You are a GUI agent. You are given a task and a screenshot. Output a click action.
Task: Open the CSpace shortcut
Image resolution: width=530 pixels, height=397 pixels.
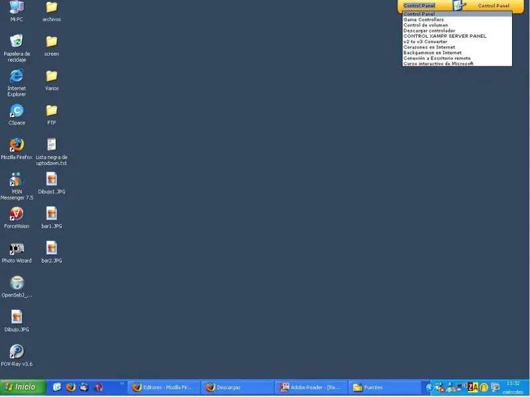click(x=17, y=114)
